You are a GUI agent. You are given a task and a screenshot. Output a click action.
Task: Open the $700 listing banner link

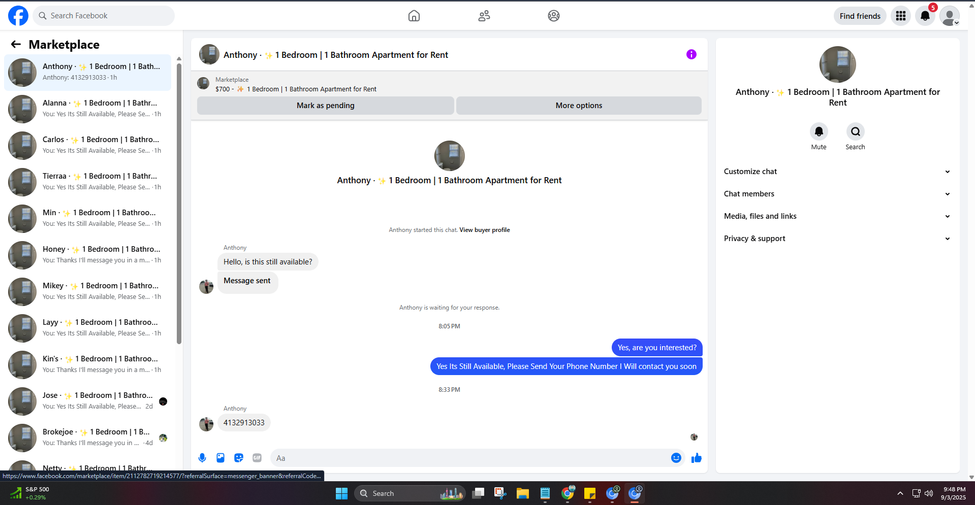pos(296,89)
